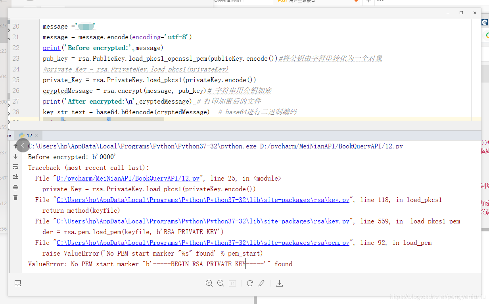The image size is (489, 304).
Task: Reset image to 1:1 actual size
Action: pos(232,283)
